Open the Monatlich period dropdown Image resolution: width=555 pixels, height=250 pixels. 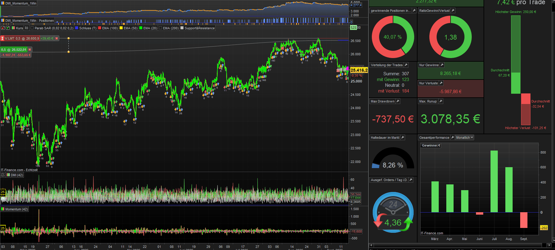pos(464,138)
